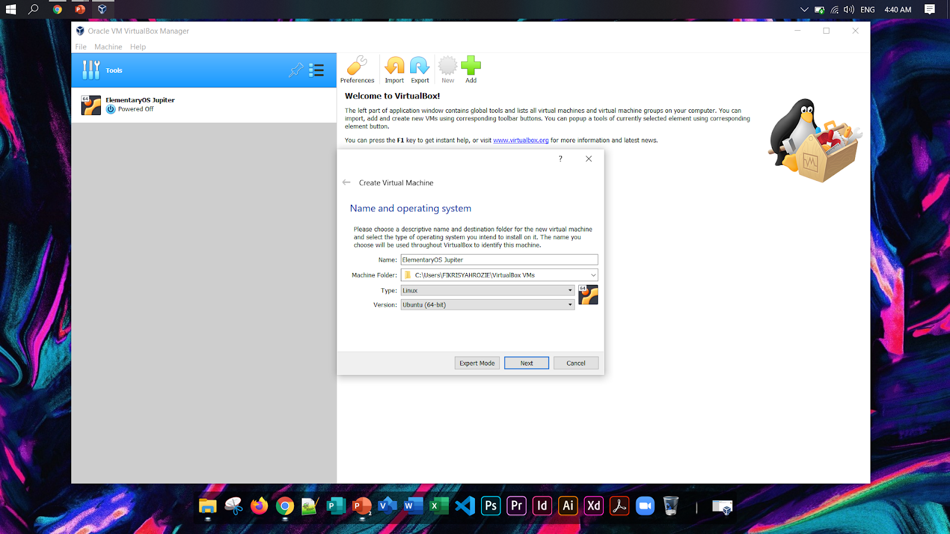The image size is (950, 534).
Task: Go back using the wizard arrow
Action: (347, 182)
